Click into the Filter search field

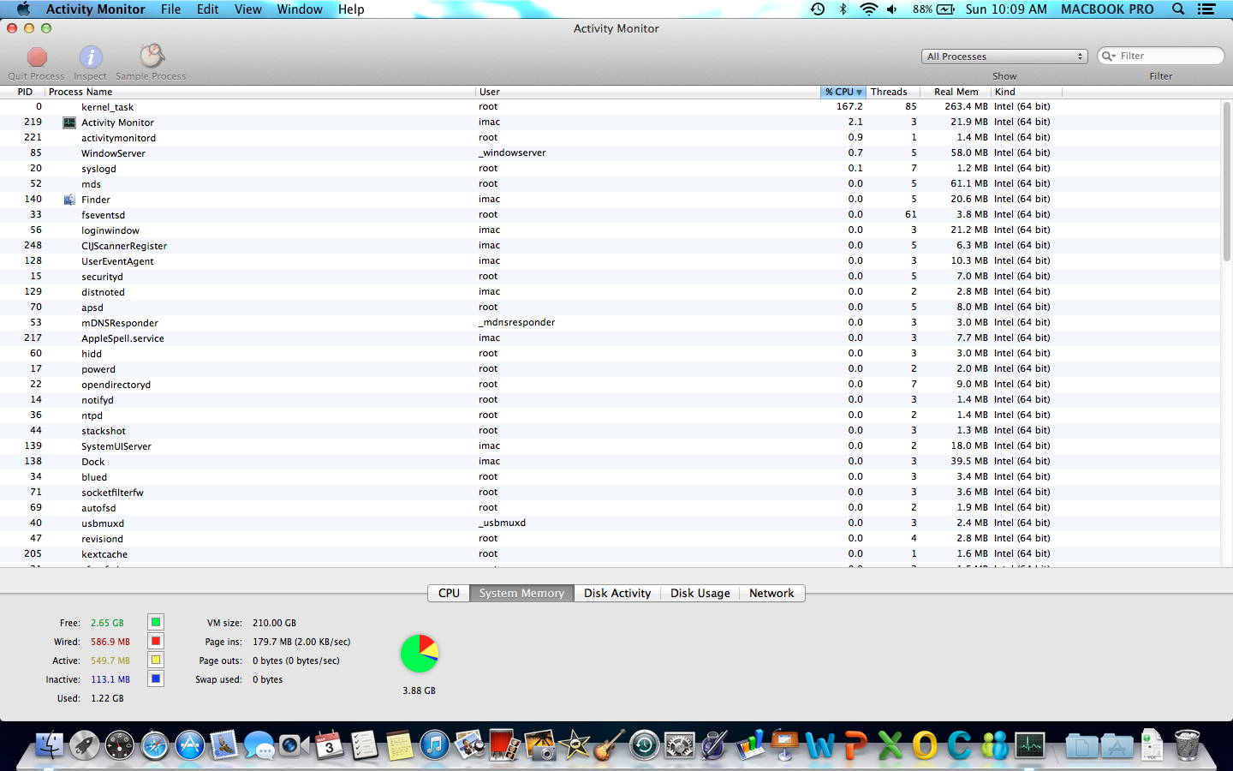tap(1161, 56)
